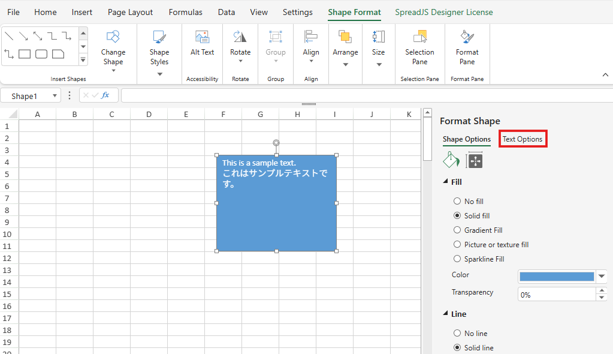Switch to the Home tab
Image resolution: width=613 pixels, height=354 pixels.
pos(46,12)
